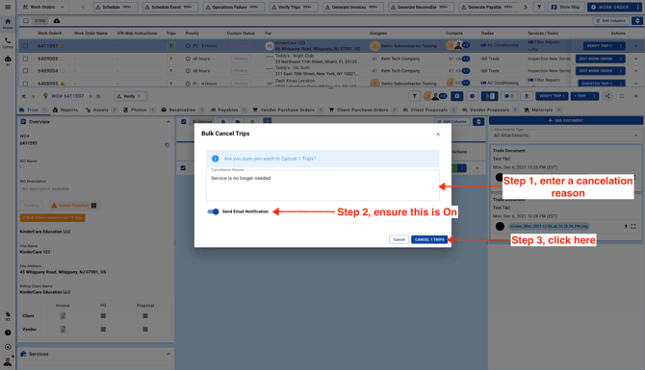645x370 pixels.
Task: Open the hamburger menu in the sidebar
Action: [8, 7]
